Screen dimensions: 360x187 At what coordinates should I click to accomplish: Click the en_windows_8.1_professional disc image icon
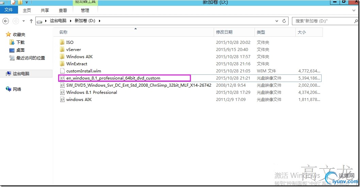(62, 78)
